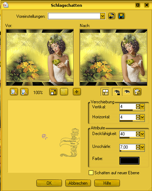Click the Horizontal slider bar
Image resolution: width=152 pixels, height=191 pixels.
tap(132, 121)
